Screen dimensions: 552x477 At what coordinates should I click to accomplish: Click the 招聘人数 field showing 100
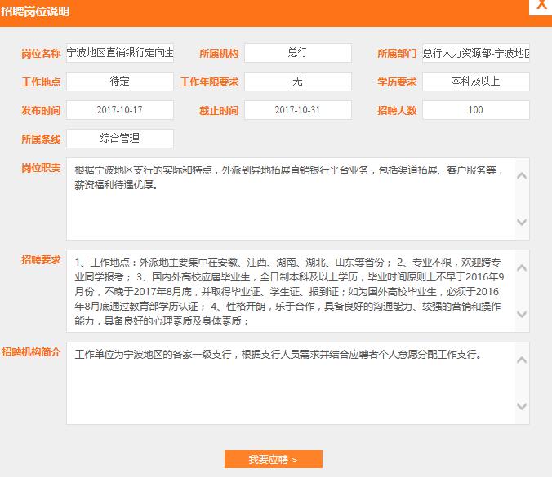(x=475, y=110)
